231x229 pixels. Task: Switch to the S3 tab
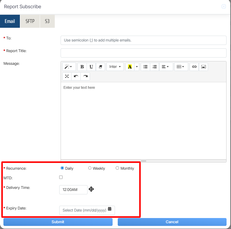[x=47, y=21]
